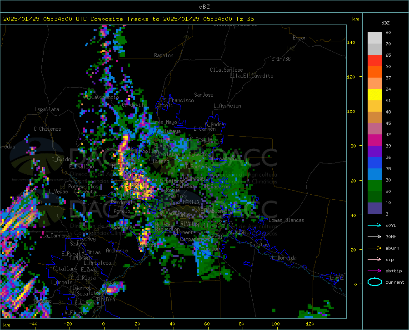Image resolution: width=409 pixels, height=330 pixels.
Task: Click the km unit label at bottom left
Action: (6, 325)
